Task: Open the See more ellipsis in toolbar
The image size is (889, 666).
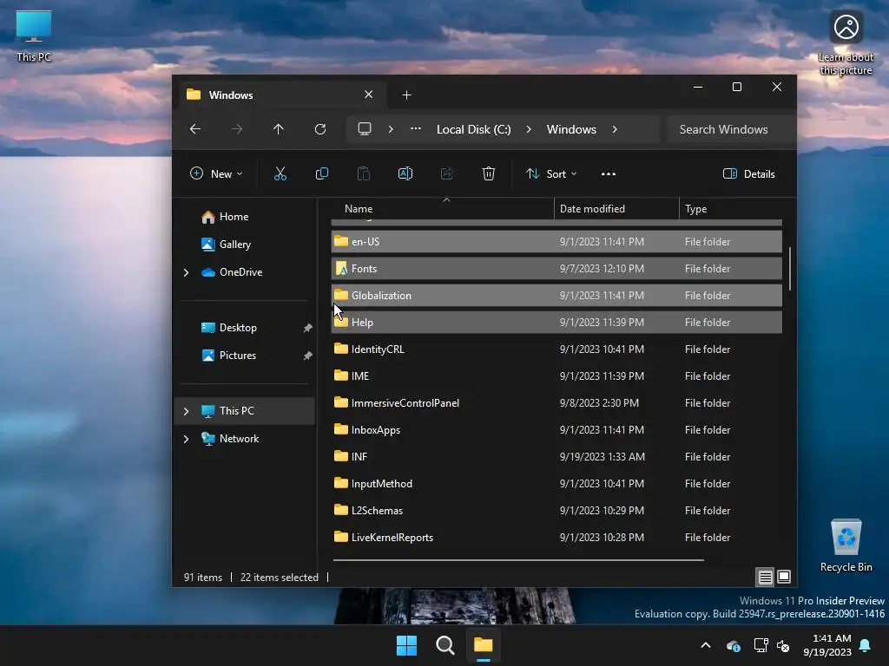Action: [x=609, y=173]
